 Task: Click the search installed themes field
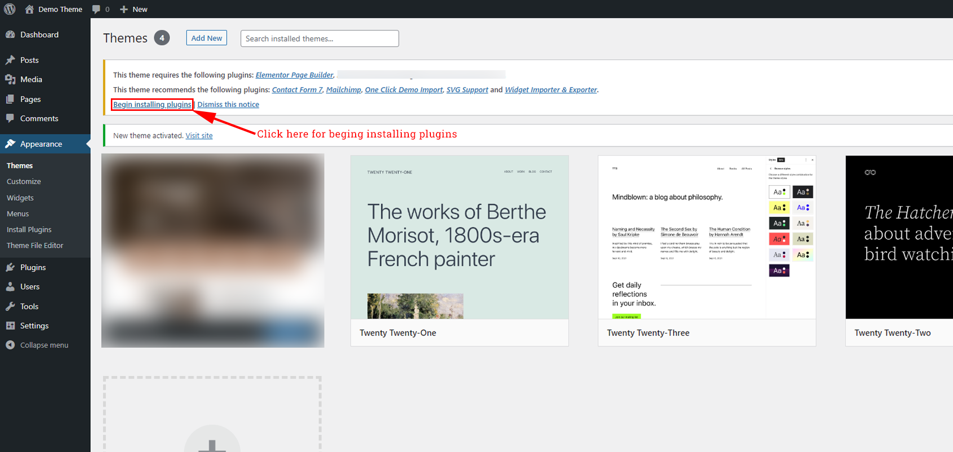pyautogui.click(x=320, y=38)
